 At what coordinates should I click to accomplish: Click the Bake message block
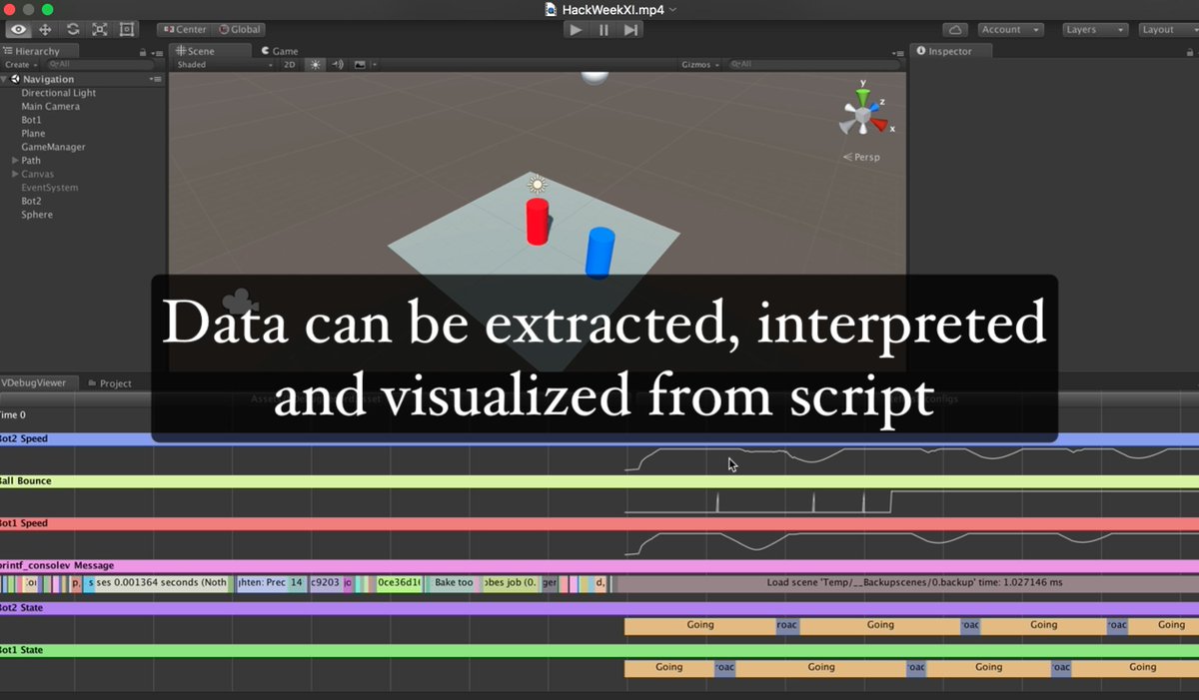coord(454,582)
